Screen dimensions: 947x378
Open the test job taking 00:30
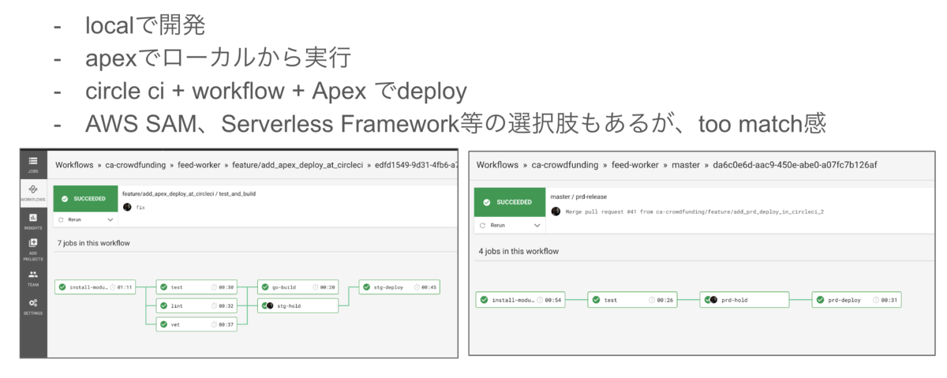[197, 286]
